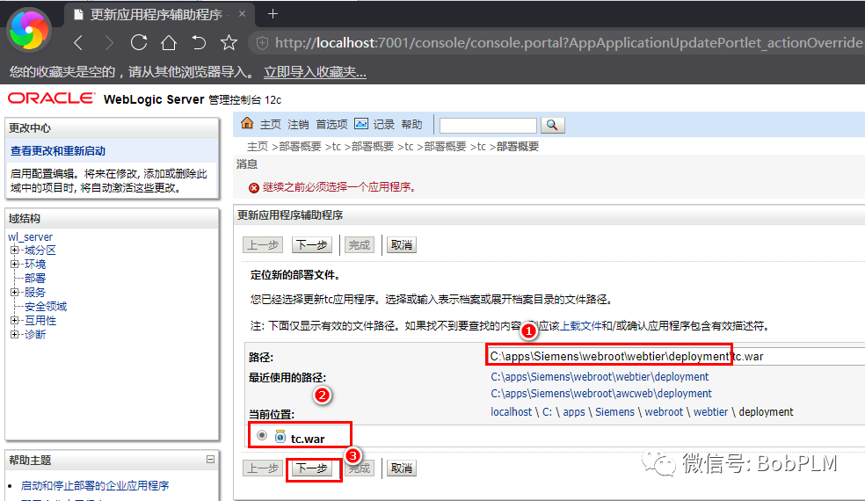The height and width of the screenshot is (501, 865).
Task: Open 启动和停止部署的企业应用程序 help link
Action: click(x=95, y=485)
